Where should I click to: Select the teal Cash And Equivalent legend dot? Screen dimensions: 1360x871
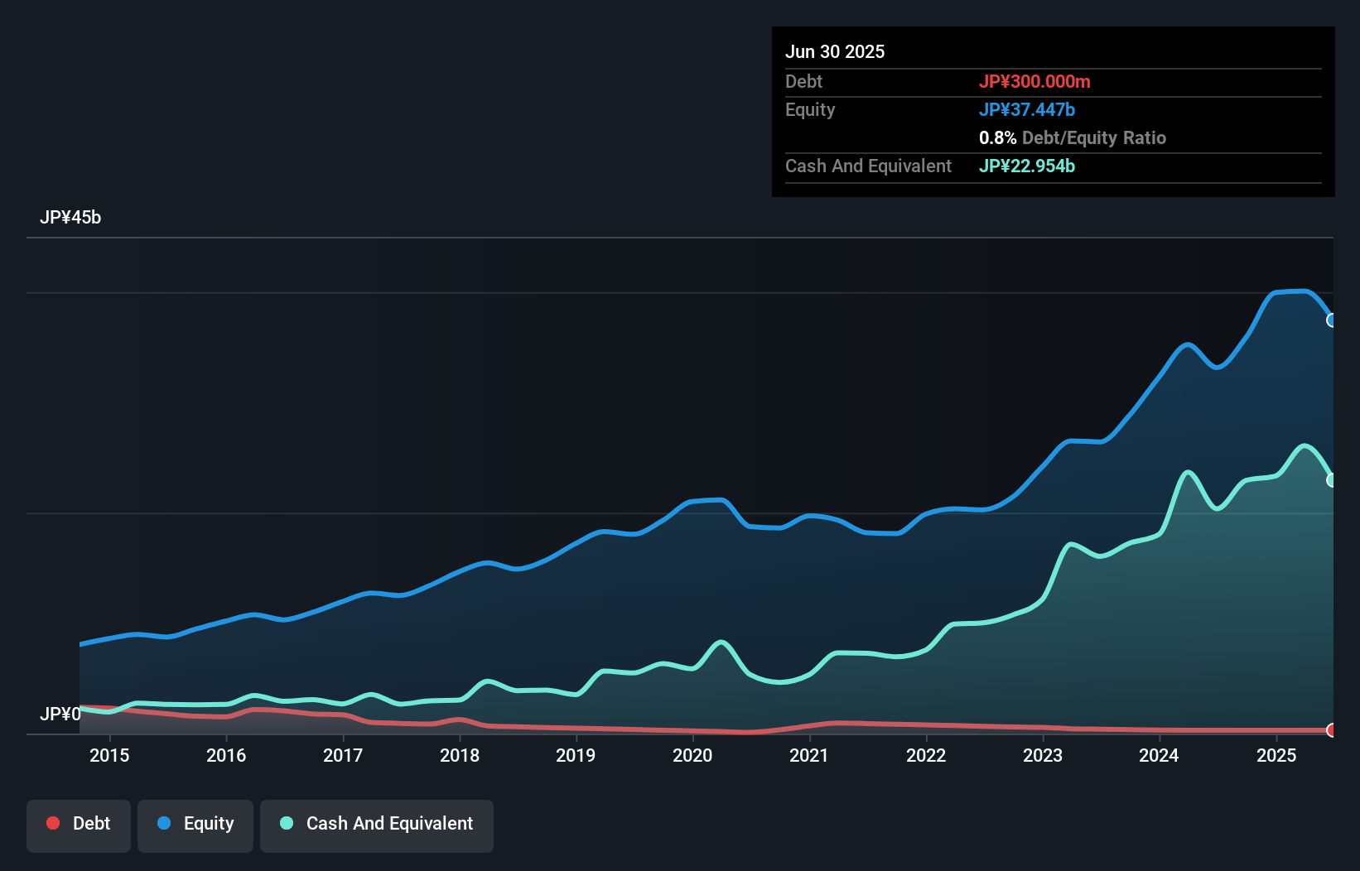(x=286, y=824)
